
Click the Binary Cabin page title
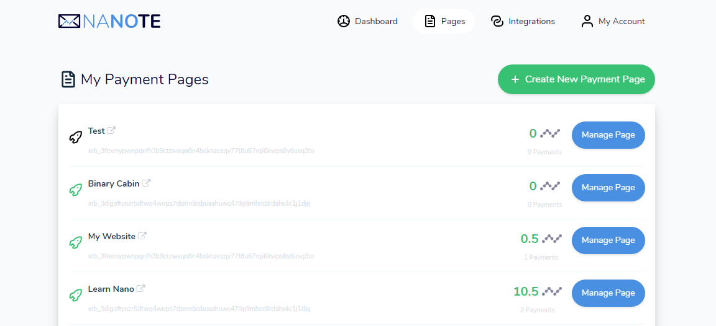pos(114,183)
